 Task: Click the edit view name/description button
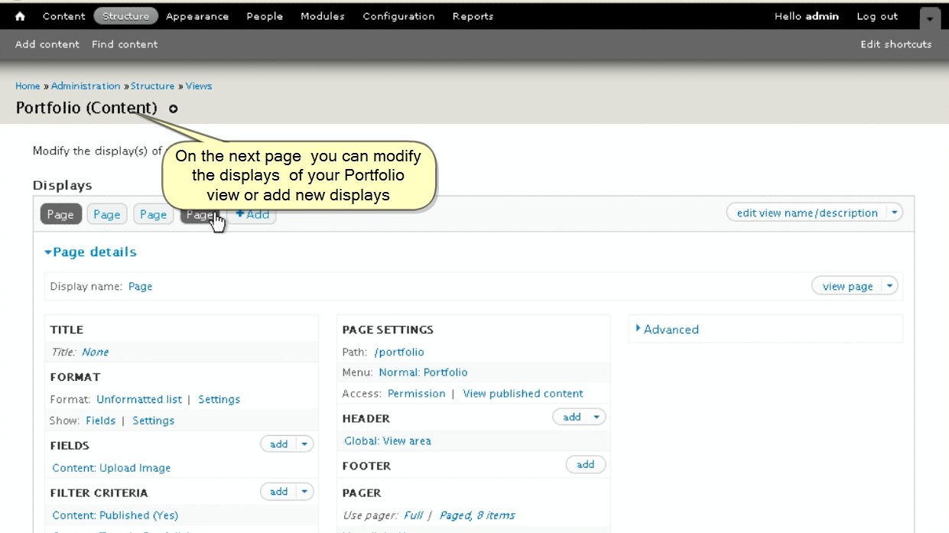click(x=806, y=213)
